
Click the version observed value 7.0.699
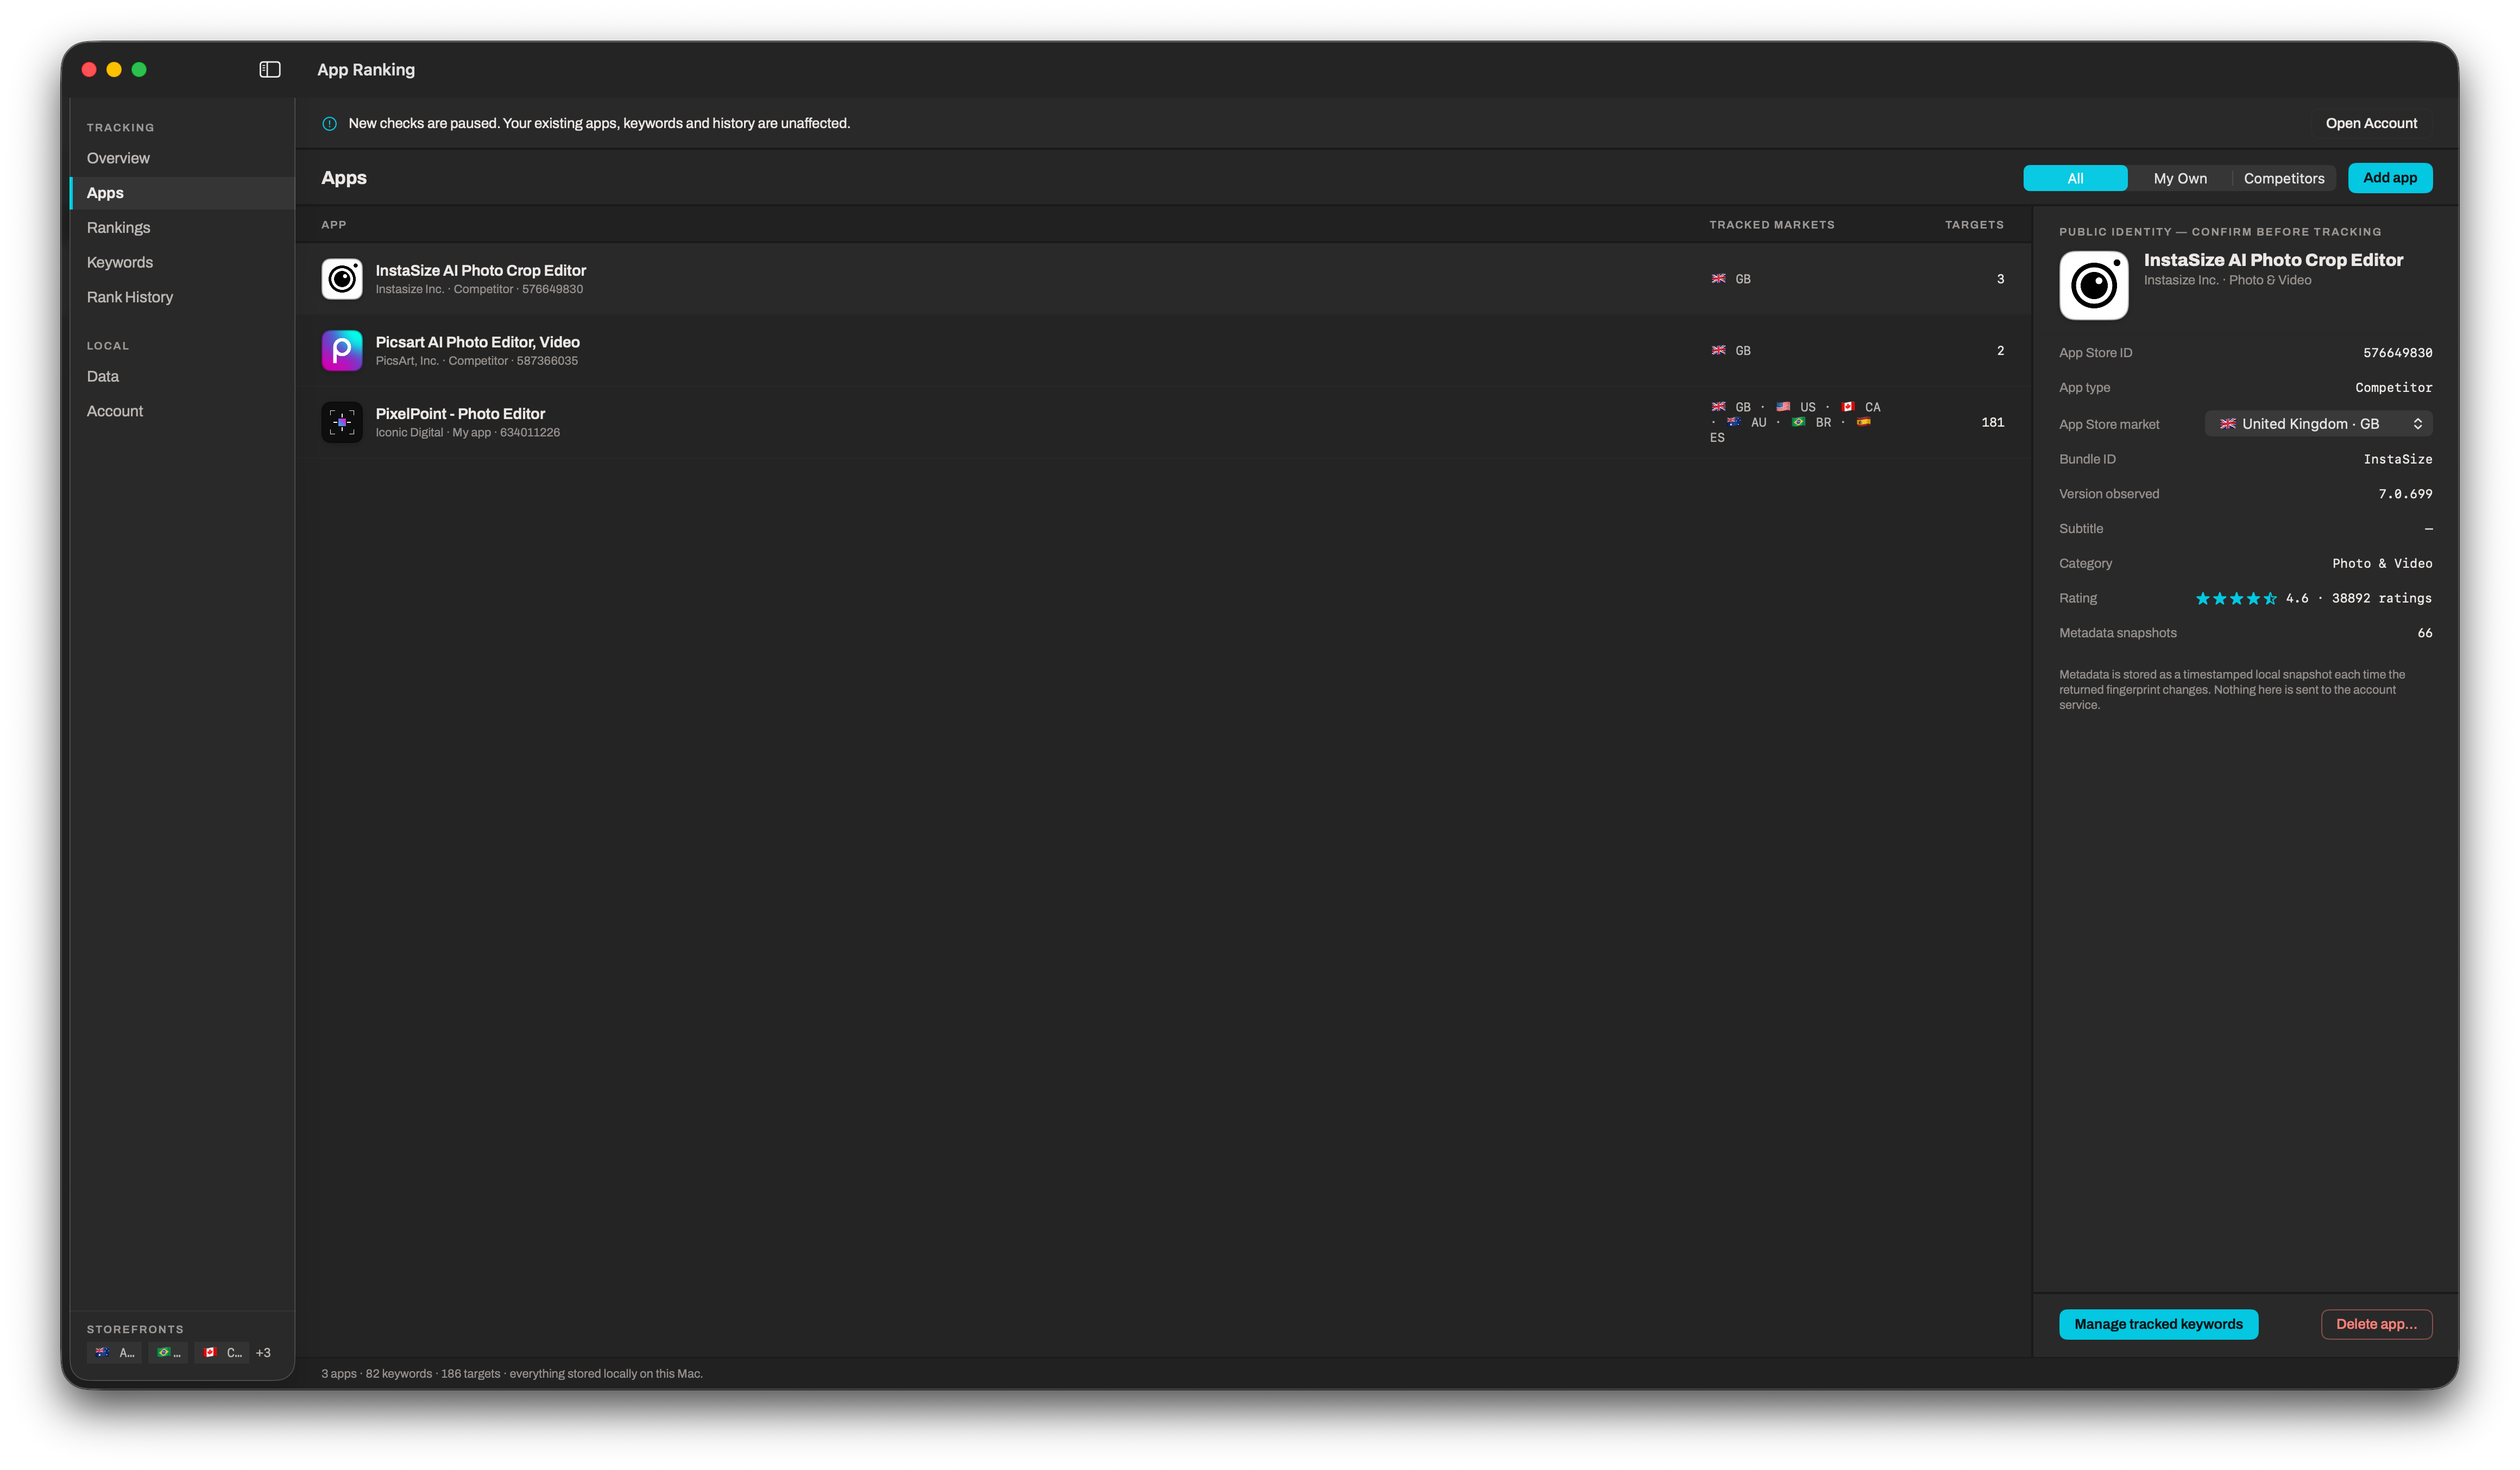point(2405,495)
